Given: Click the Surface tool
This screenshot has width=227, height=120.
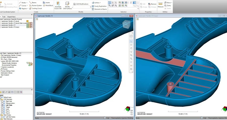Looking at the screenshot, I should click(x=96, y=3).
